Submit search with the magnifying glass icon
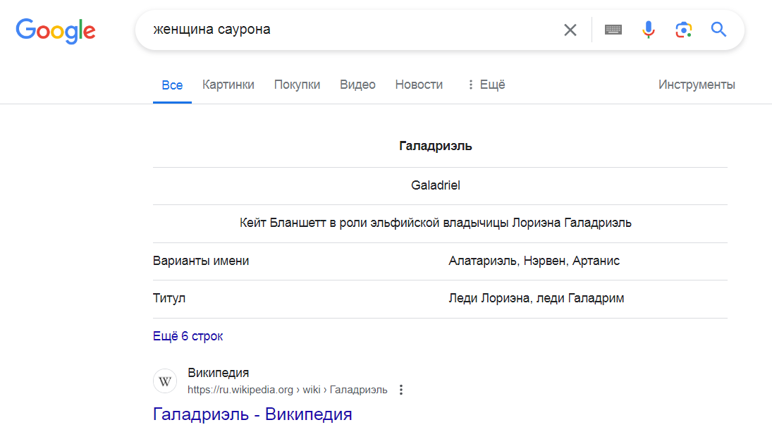 [x=719, y=30]
